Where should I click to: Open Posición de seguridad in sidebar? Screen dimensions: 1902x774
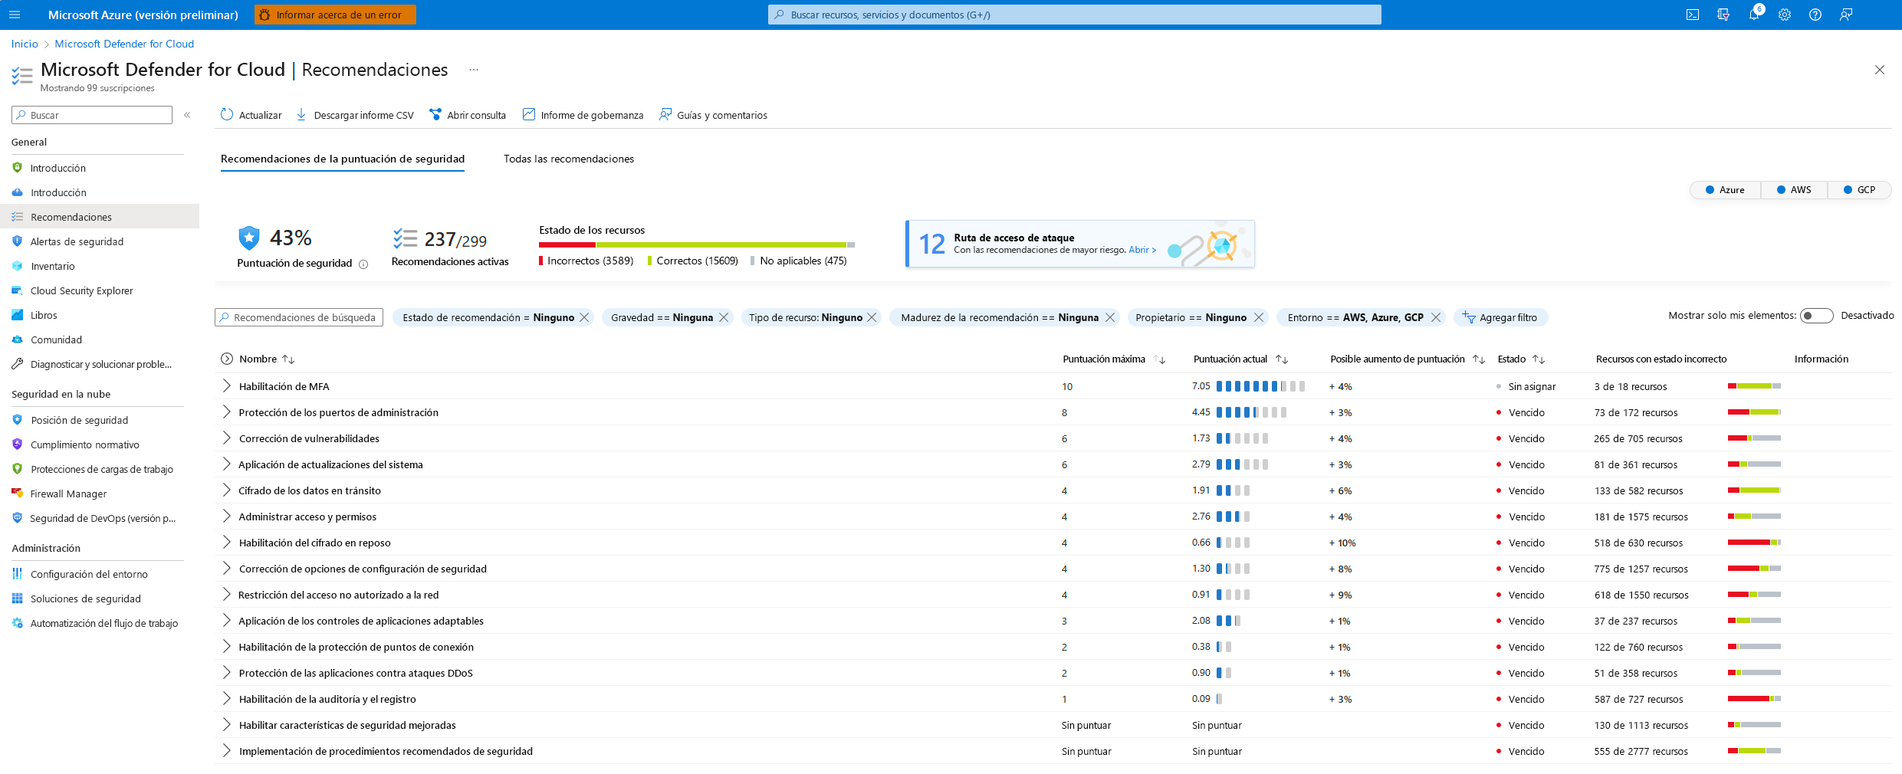point(79,420)
